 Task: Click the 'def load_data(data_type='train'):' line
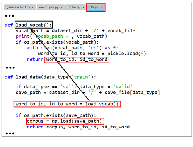pyautogui.click(x=50, y=77)
